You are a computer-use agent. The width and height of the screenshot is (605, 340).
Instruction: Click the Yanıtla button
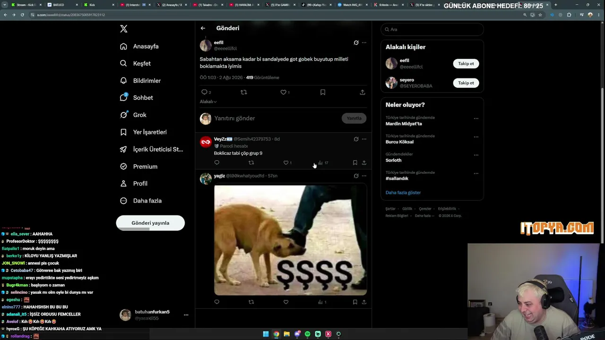(354, 118)
